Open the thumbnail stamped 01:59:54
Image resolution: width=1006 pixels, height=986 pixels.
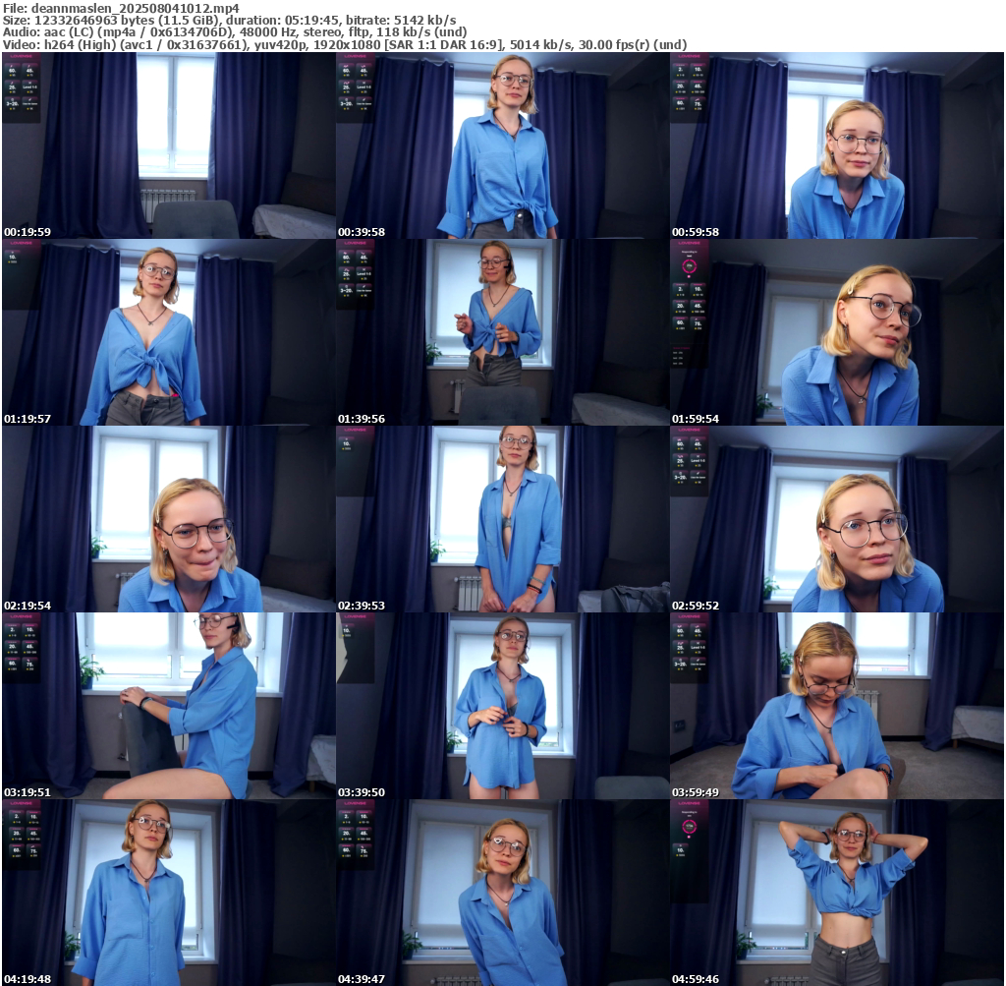click(837, 332)
